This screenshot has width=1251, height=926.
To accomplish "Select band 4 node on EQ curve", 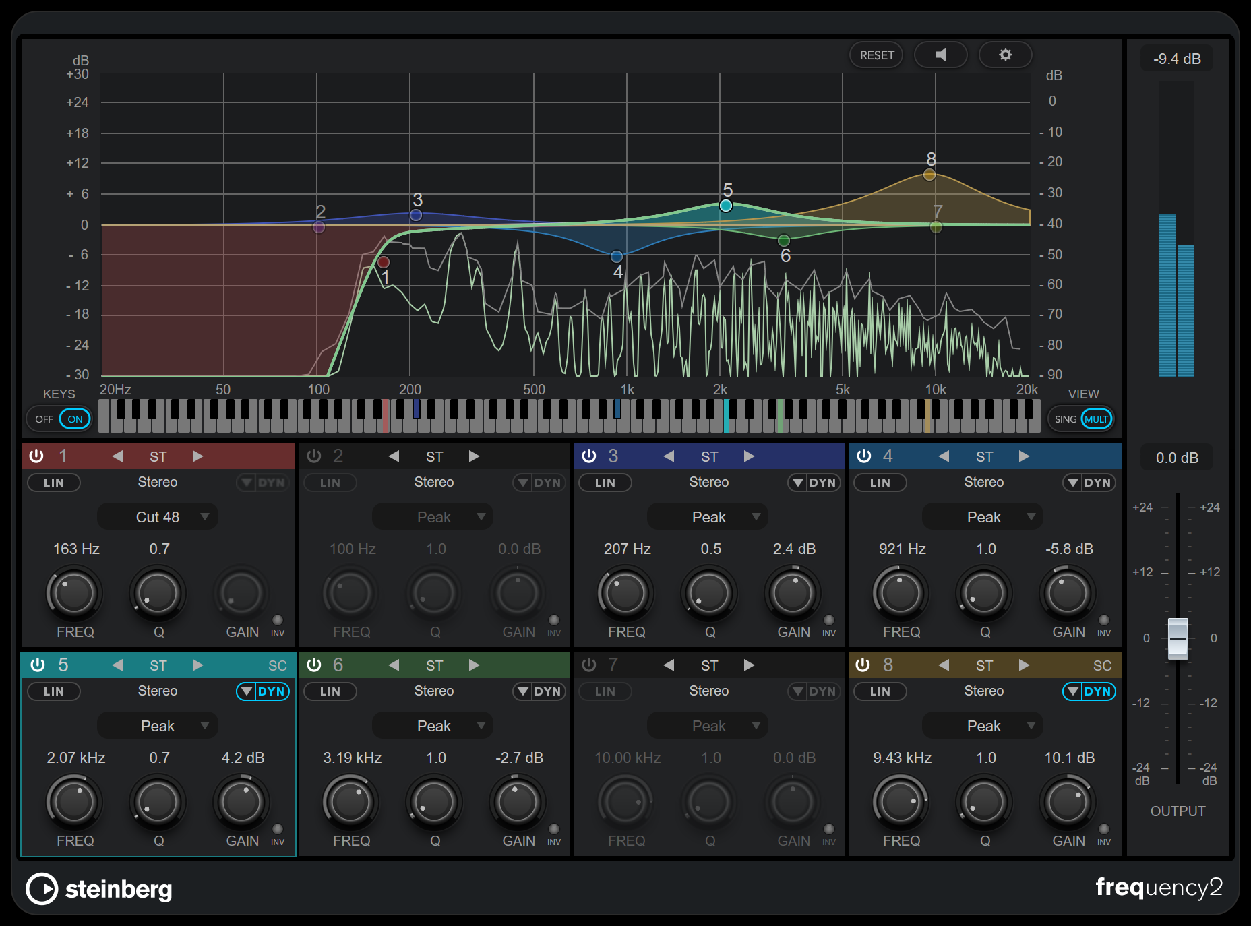I will 616,257.
